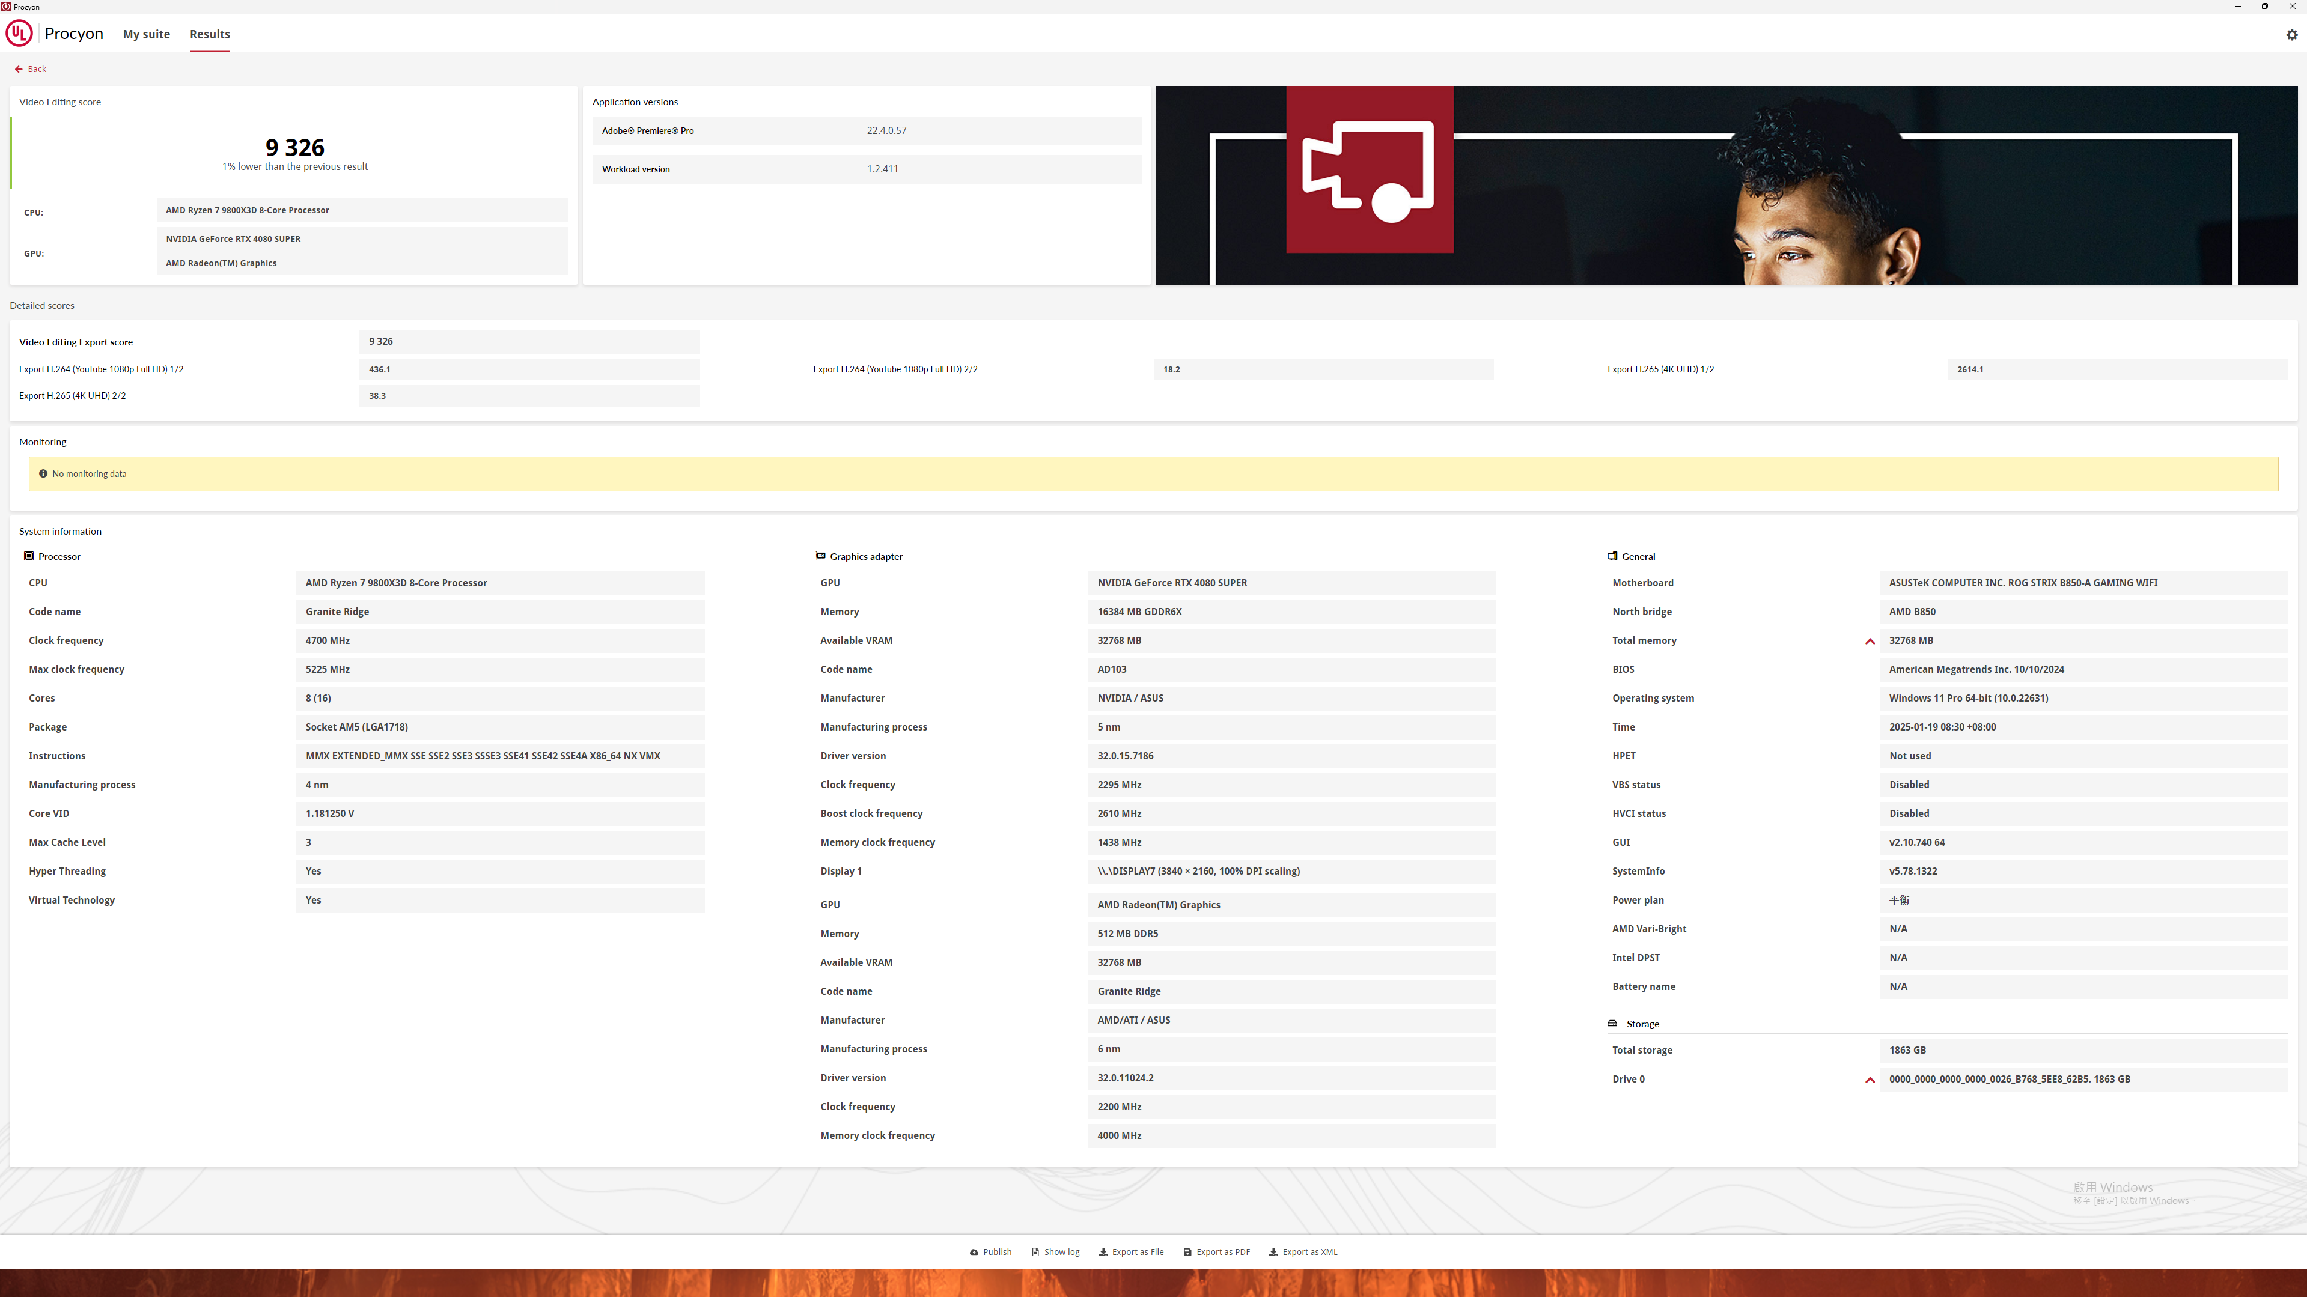
Task: Click the Procyon title bar app icon
Action: pos(6,6)
